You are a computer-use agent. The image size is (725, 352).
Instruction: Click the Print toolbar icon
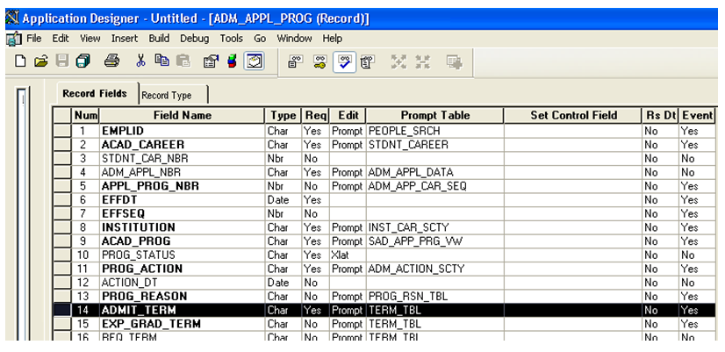111,61
